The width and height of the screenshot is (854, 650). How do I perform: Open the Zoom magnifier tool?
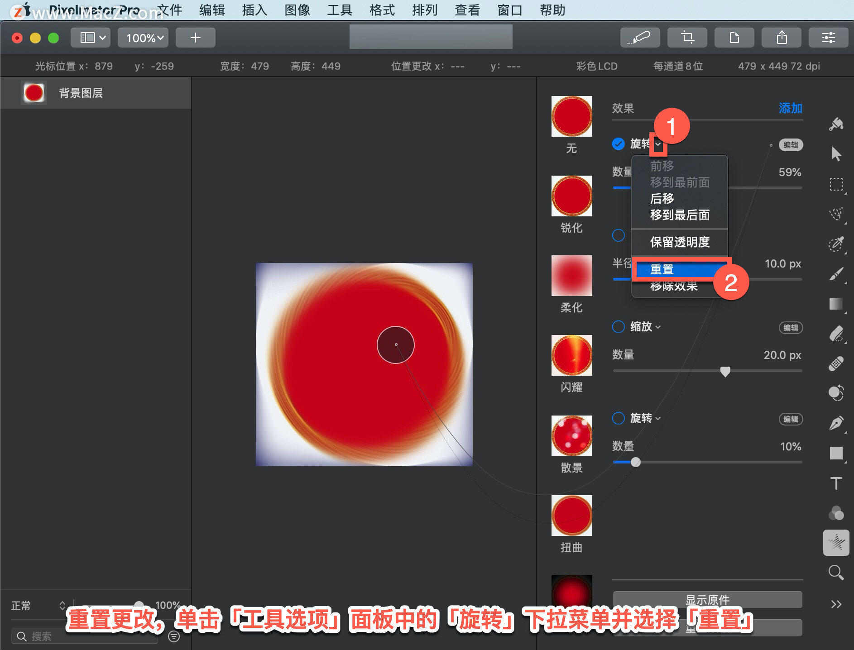(836, 573)
